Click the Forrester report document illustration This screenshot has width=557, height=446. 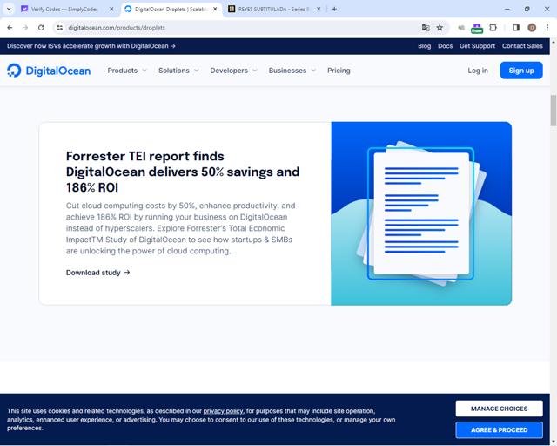[421, 213]
